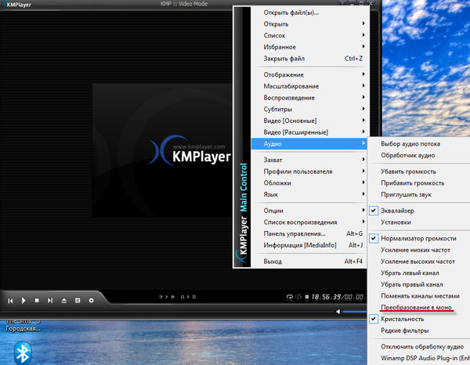Expand Видео (Основные) submenu

click(309, 121)
